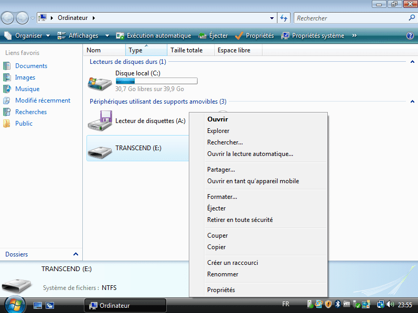The image size is (418, 313).
Task: Open the help question mark icon
Action: pos(410,36)
